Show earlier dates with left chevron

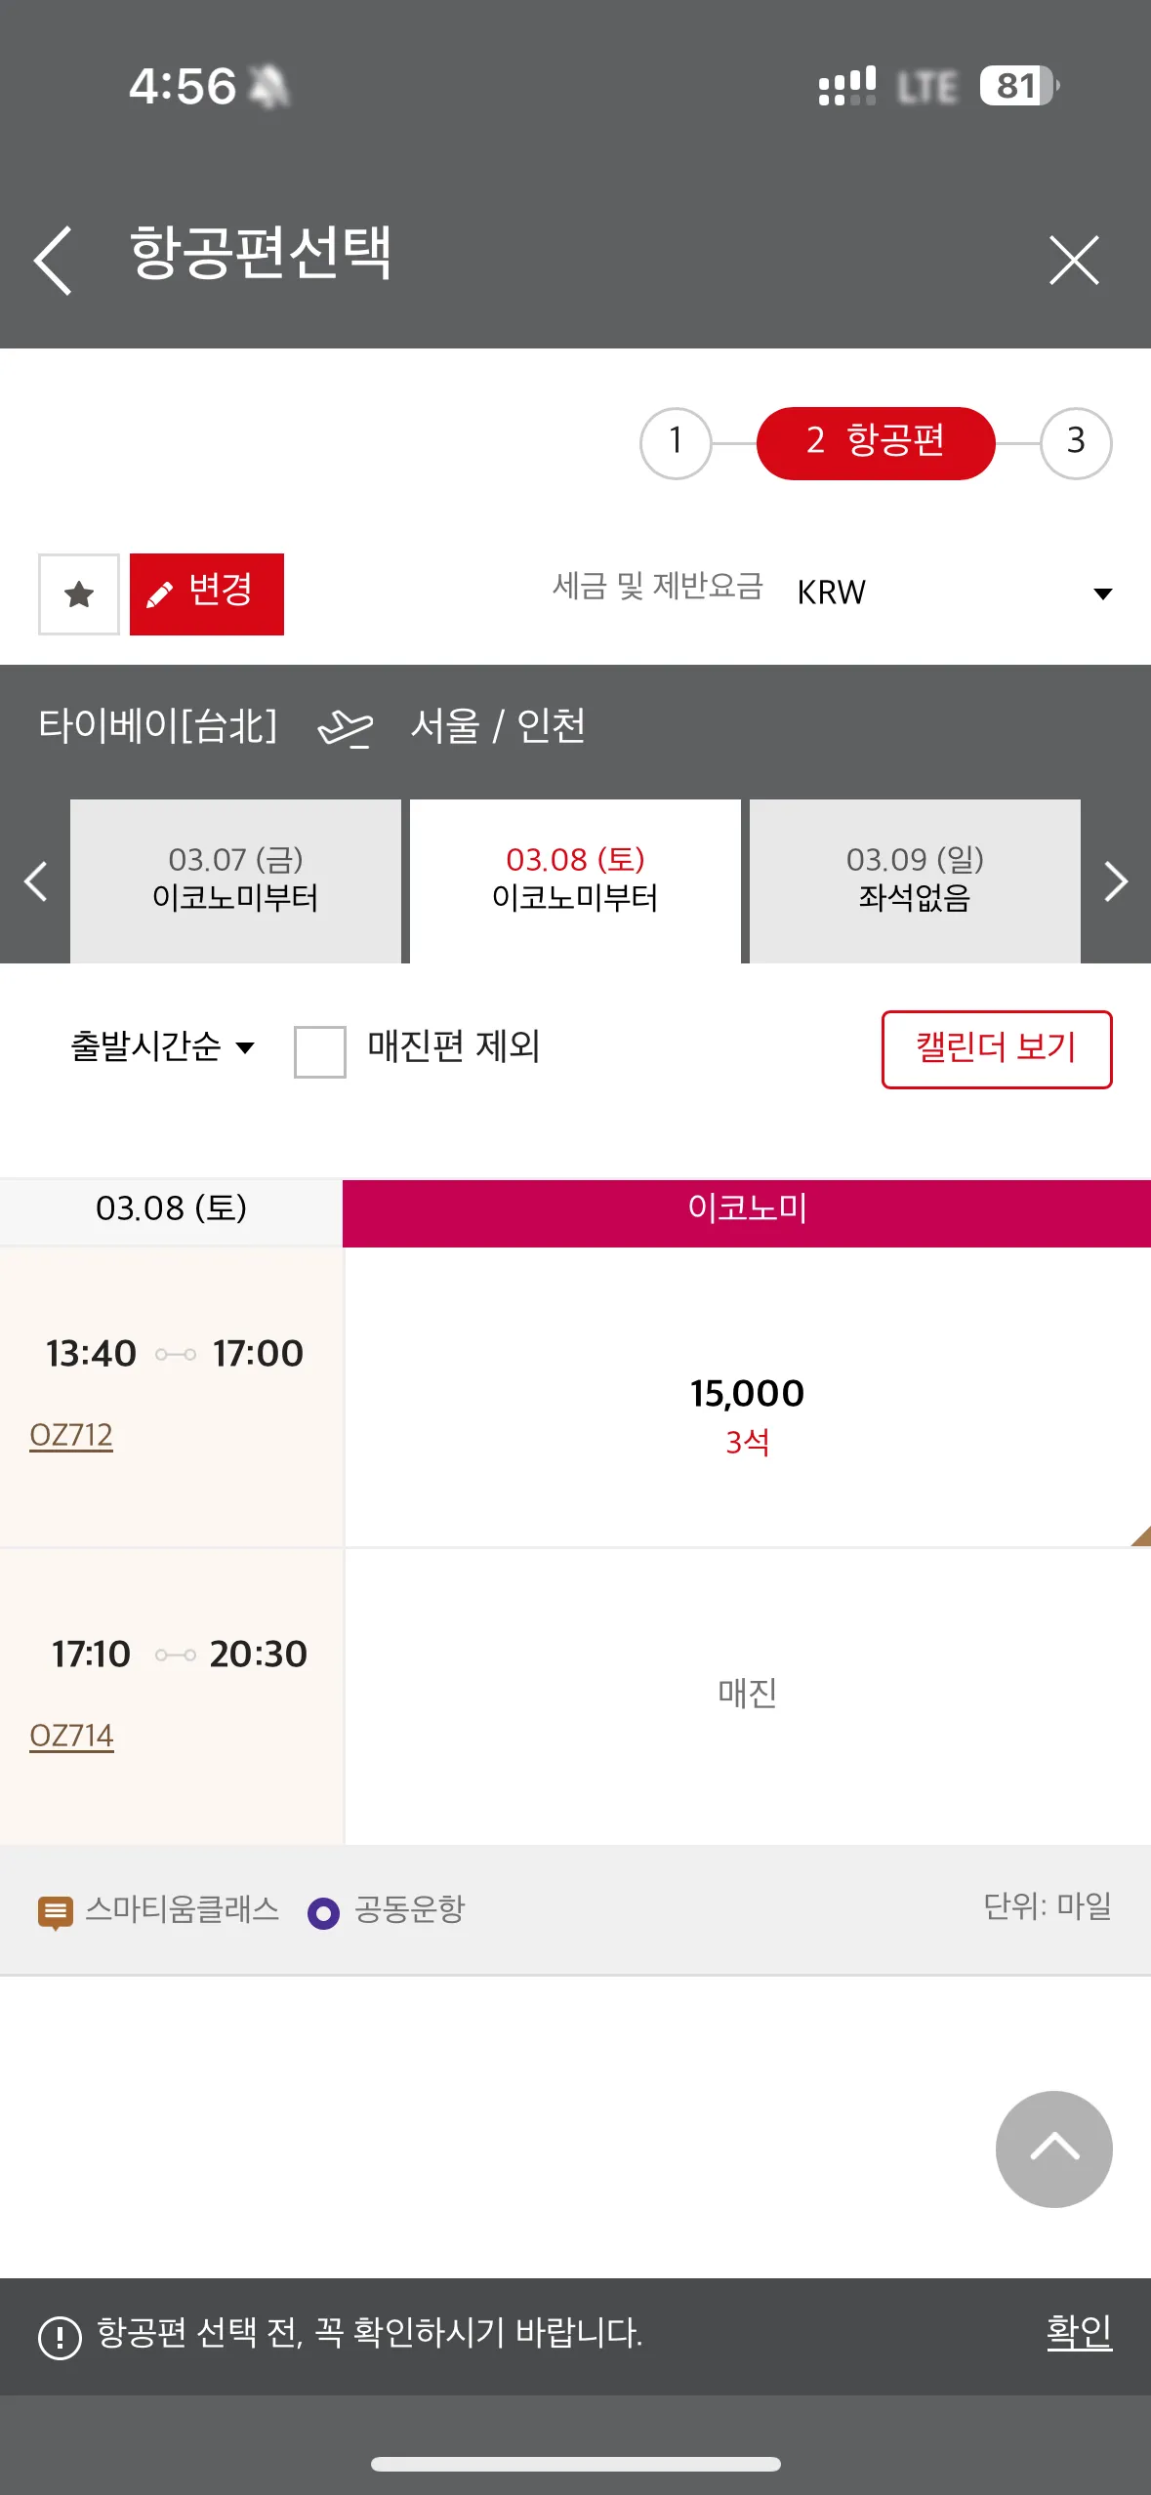coord(35,881)
